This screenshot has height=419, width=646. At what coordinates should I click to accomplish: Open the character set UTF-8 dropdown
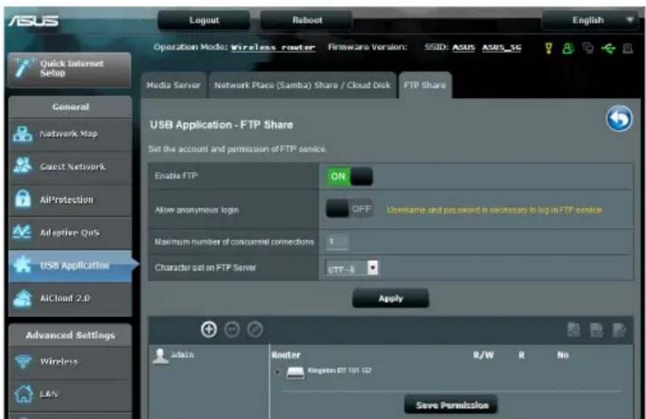tap(352, 268)
